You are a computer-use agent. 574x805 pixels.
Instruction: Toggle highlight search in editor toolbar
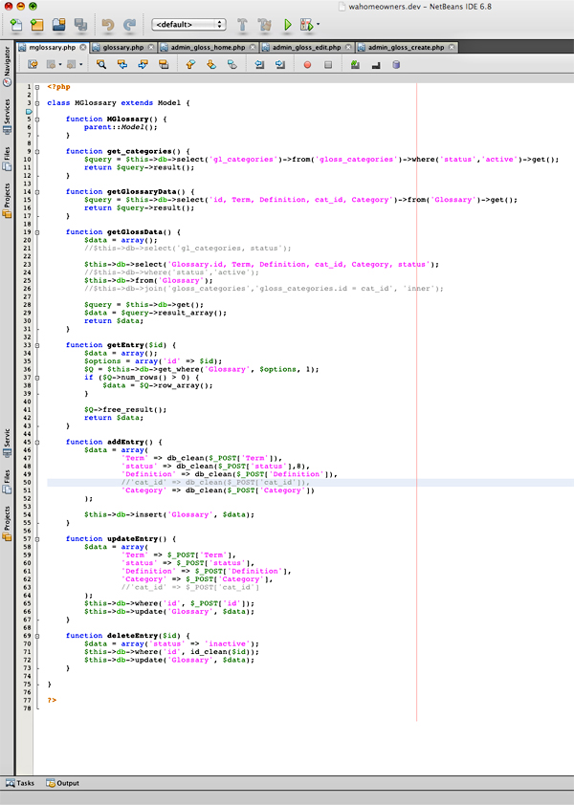(164, 65)
